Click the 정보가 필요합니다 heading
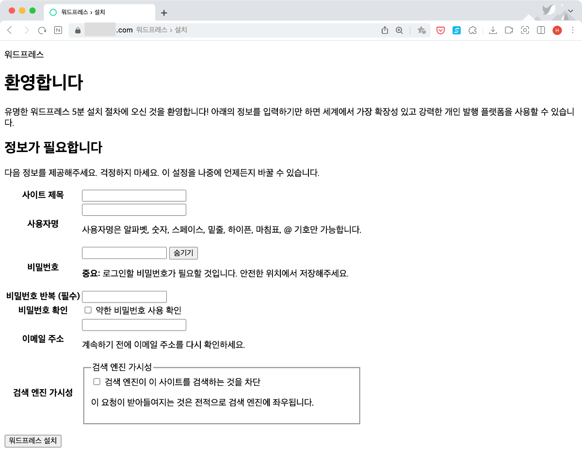This screenshot has height=455, width=582. pos(53,147)
